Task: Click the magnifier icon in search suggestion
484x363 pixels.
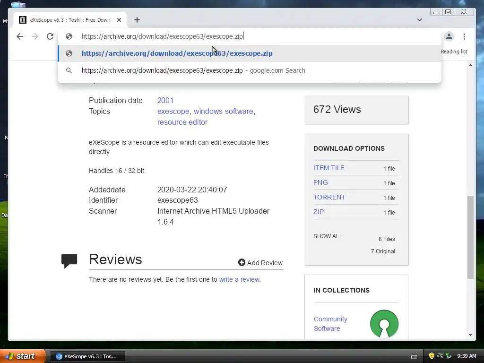Action: point(69,70)
